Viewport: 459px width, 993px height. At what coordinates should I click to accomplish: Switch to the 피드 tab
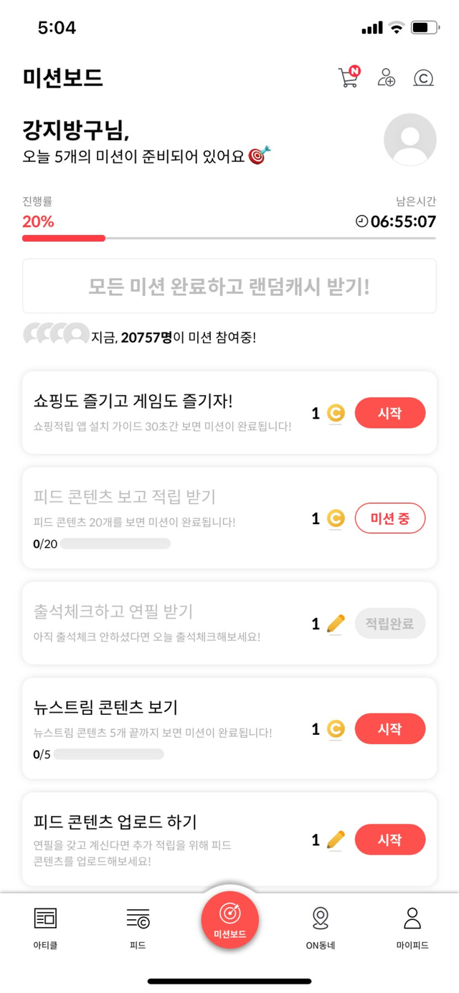coord(138,925)
